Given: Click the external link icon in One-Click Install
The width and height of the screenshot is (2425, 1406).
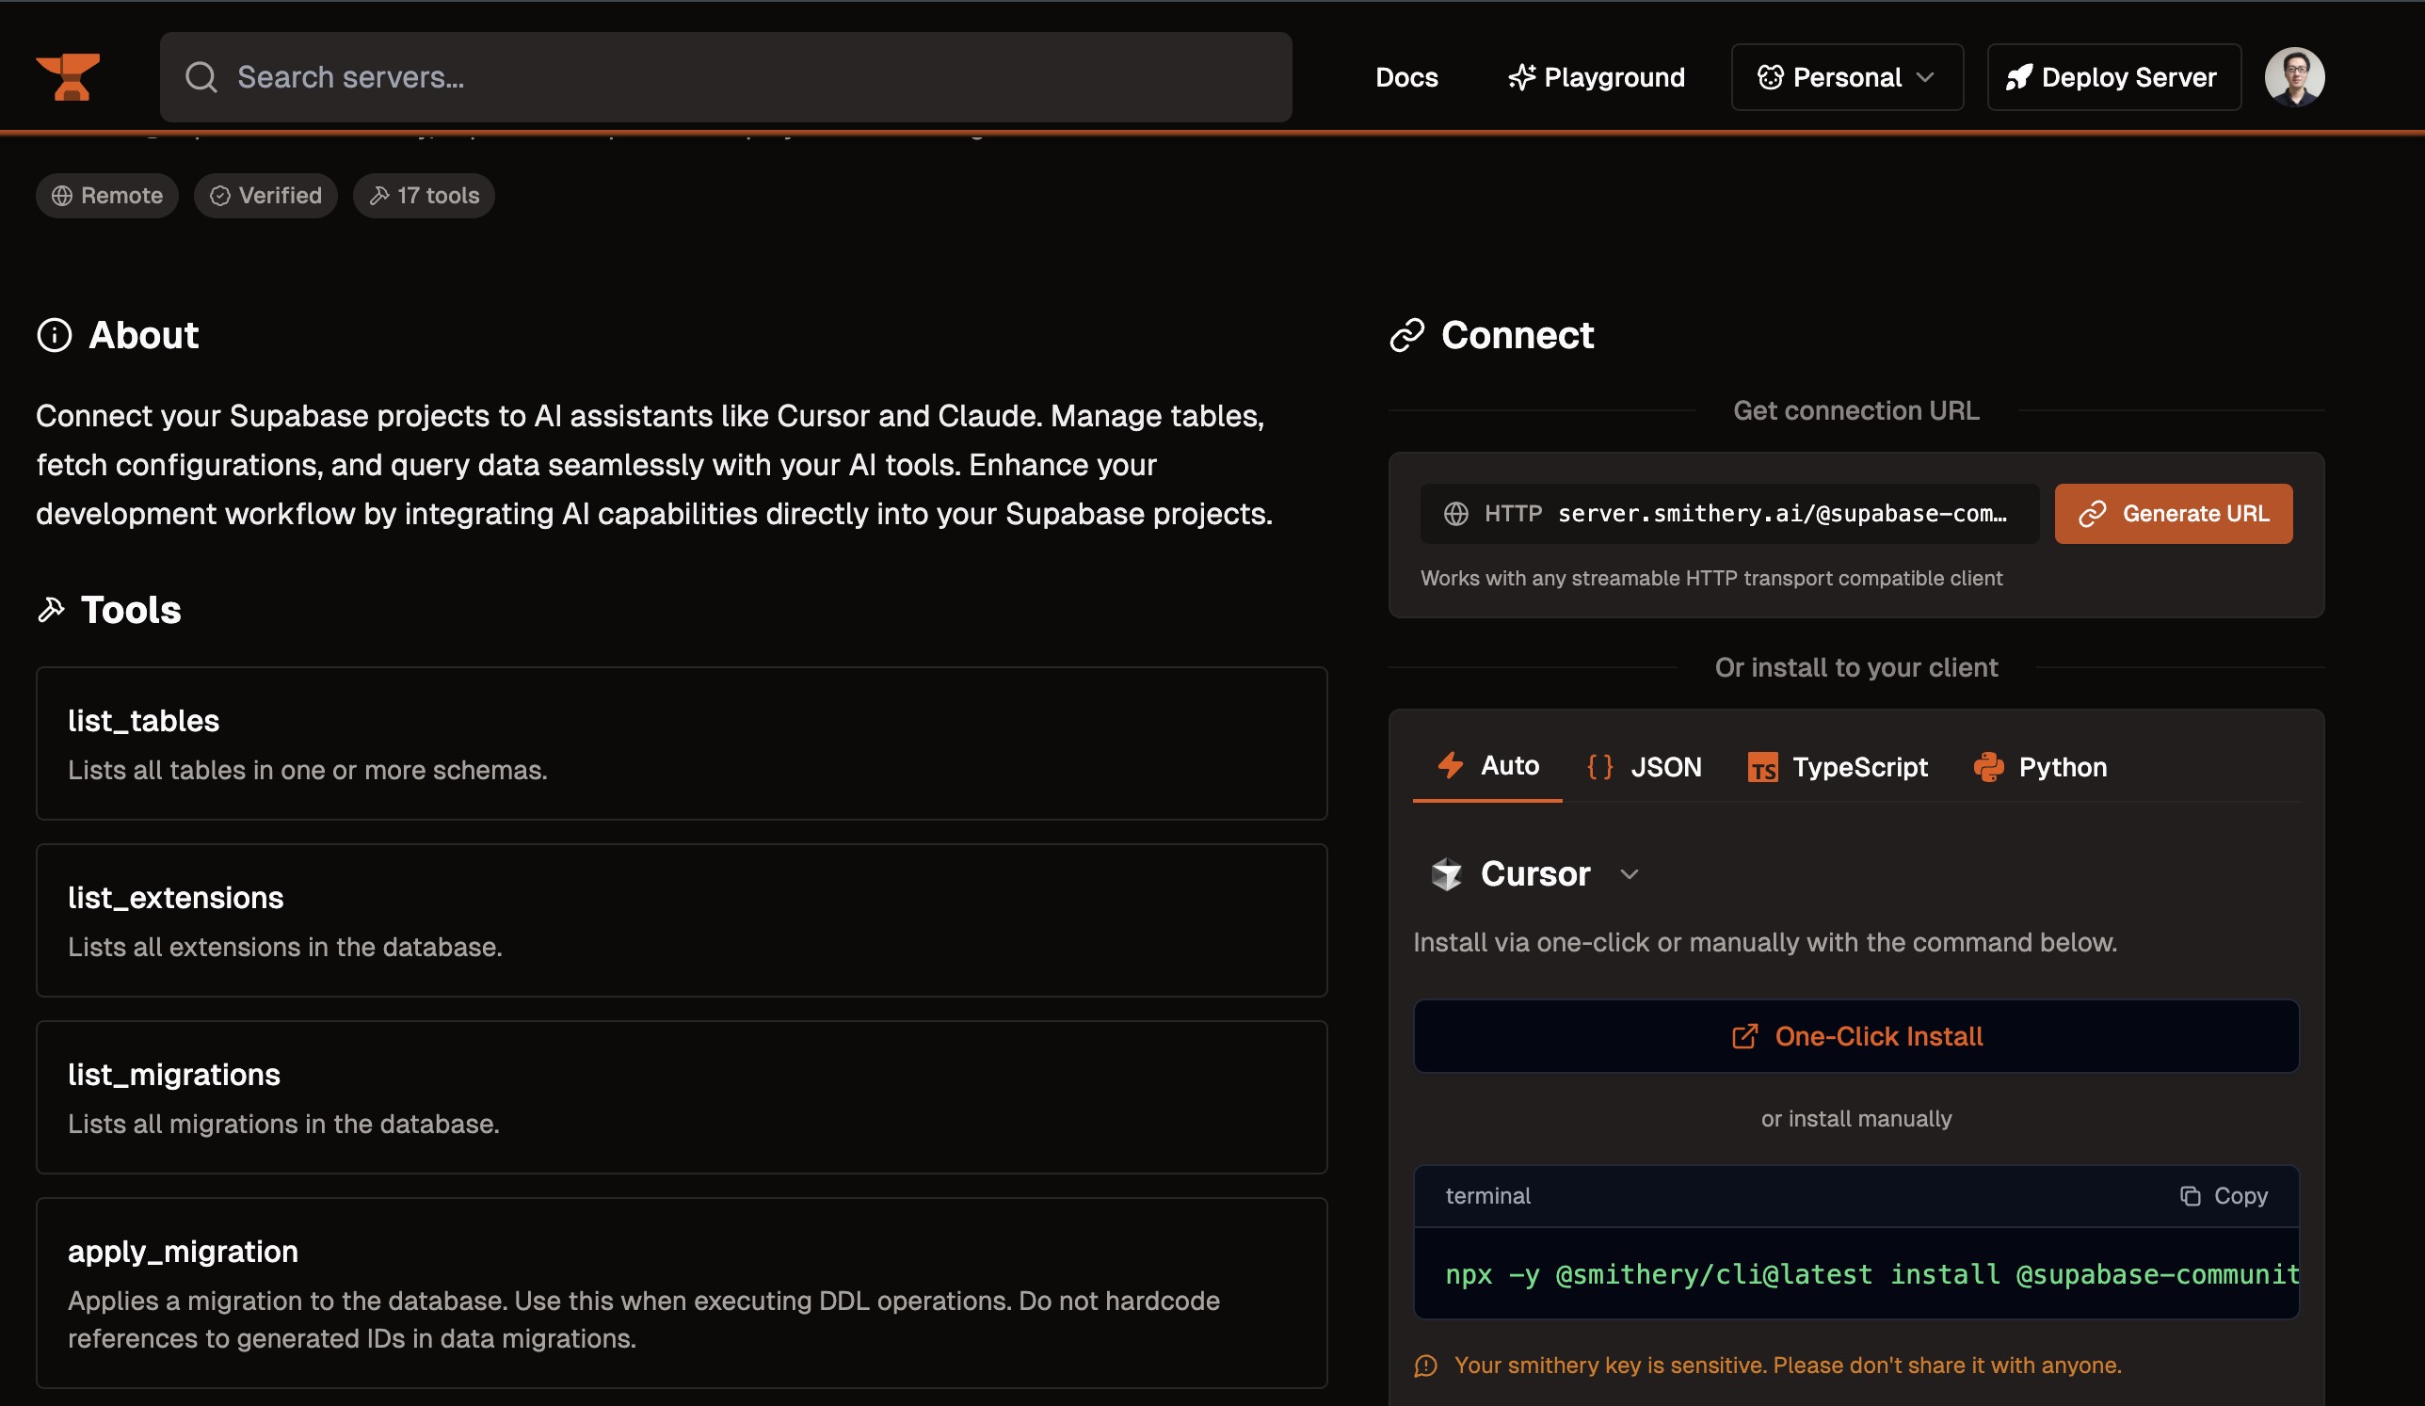Looking at the screenshot, I should (1744, 1036).
